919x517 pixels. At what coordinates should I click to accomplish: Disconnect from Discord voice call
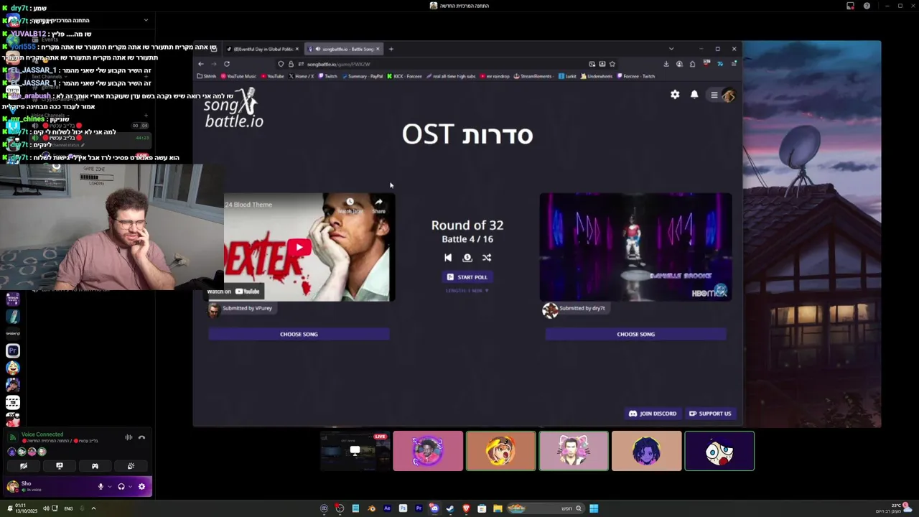tap(141, 437)
